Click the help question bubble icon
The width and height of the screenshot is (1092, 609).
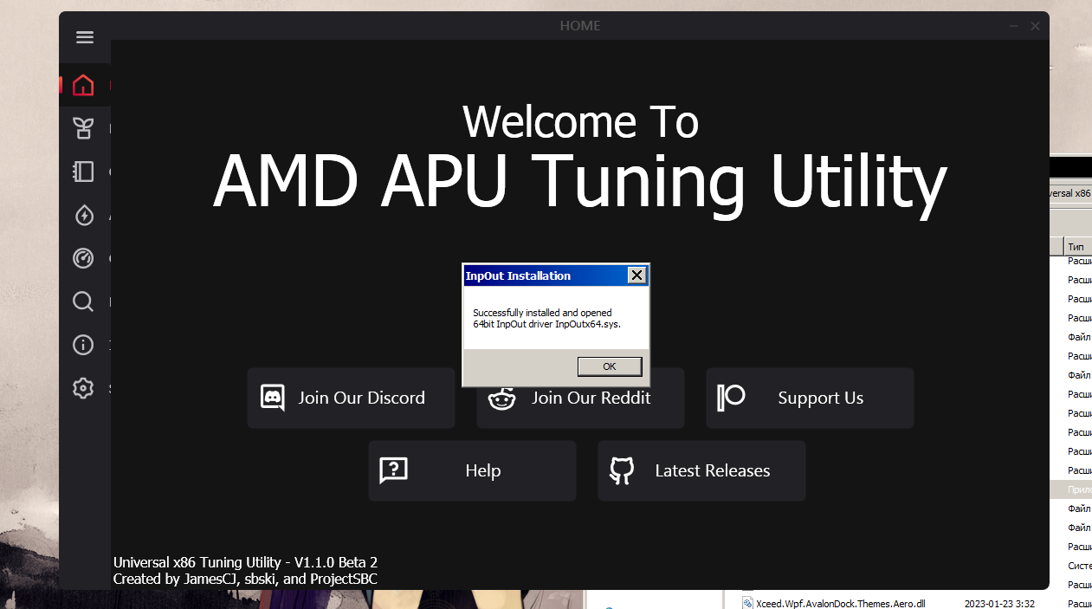(x=393, y=470)
